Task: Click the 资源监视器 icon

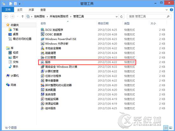Action: (43, 104)
